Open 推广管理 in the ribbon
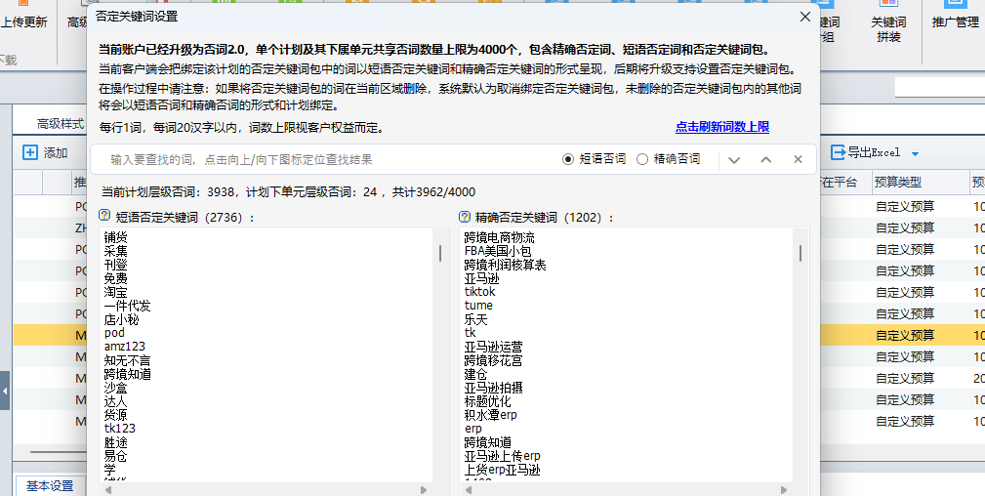 956,22
